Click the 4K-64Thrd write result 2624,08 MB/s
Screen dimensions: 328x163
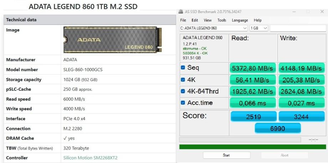tap(301, 91)
